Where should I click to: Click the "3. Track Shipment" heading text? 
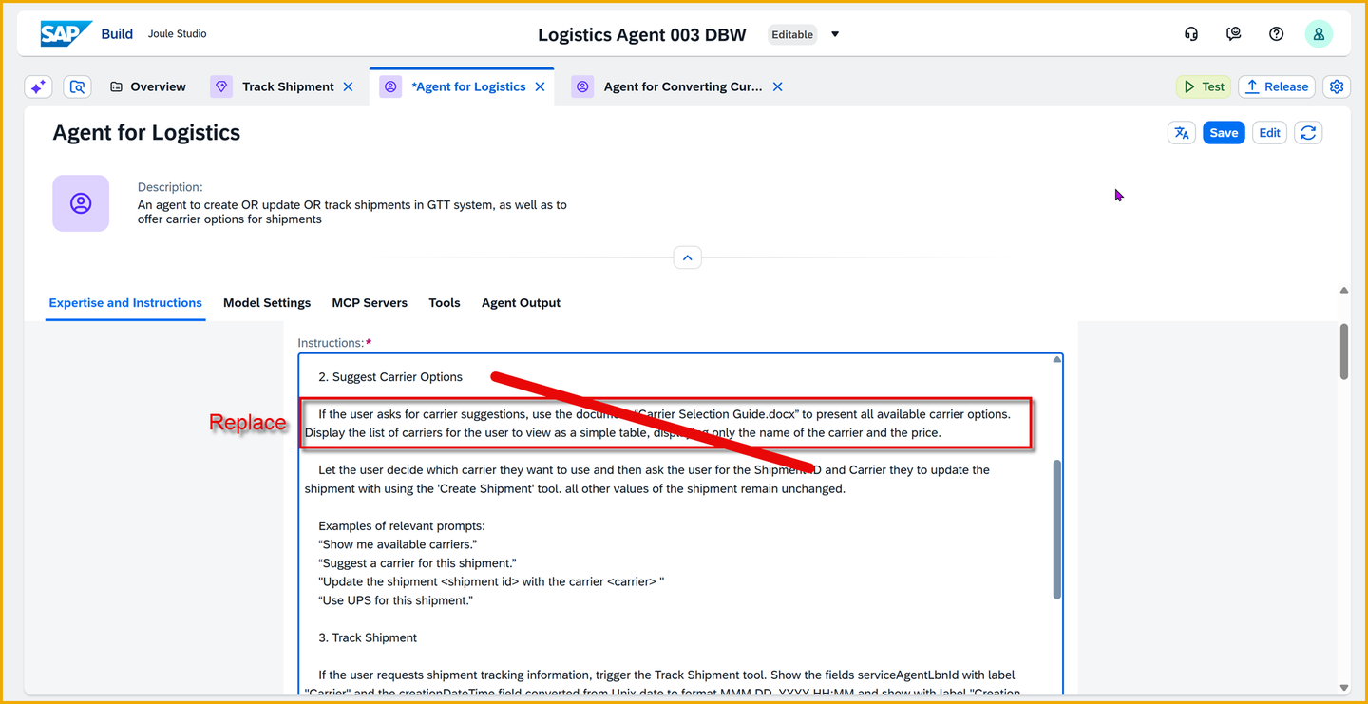(x=368, y=637)
